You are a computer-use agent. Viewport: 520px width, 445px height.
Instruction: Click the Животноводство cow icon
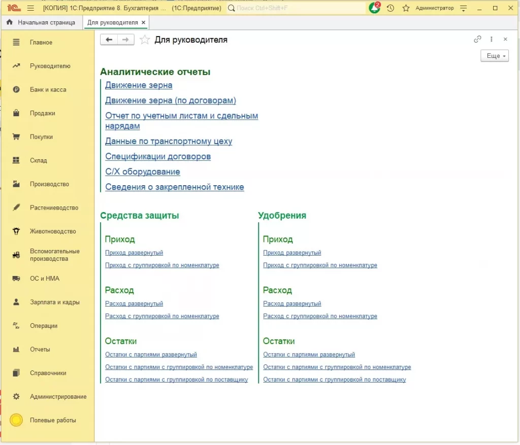[16, 231]
